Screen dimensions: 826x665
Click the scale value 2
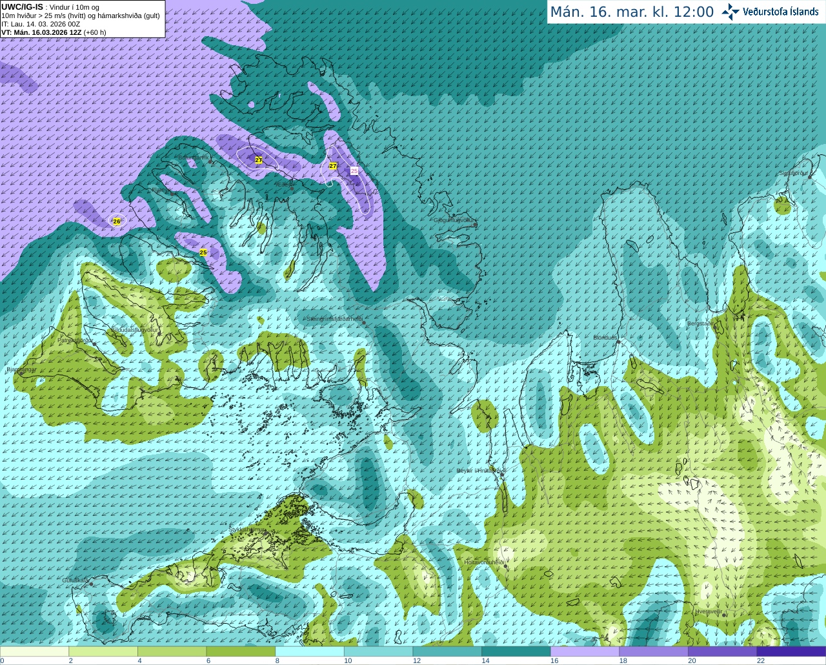(70, 660)
